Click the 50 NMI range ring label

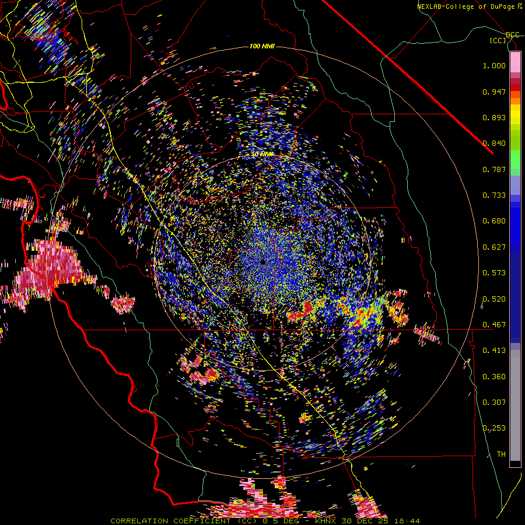(262, 155)
